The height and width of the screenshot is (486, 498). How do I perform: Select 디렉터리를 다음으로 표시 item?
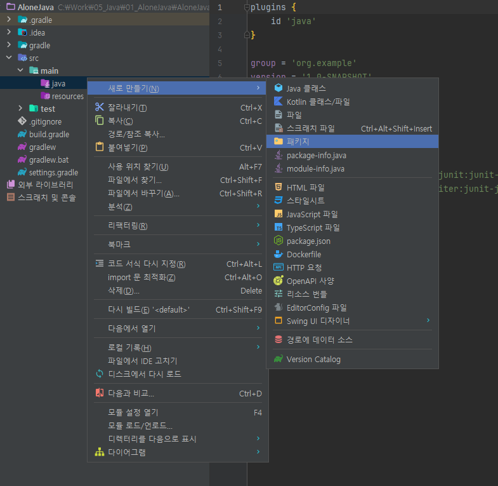[178, 439]
